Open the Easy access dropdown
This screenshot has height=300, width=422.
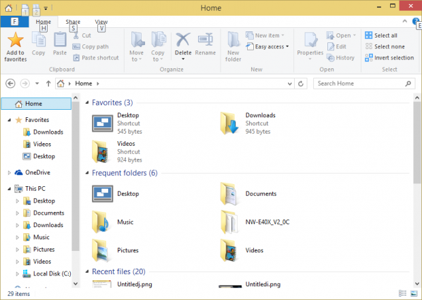coord(267,46)
